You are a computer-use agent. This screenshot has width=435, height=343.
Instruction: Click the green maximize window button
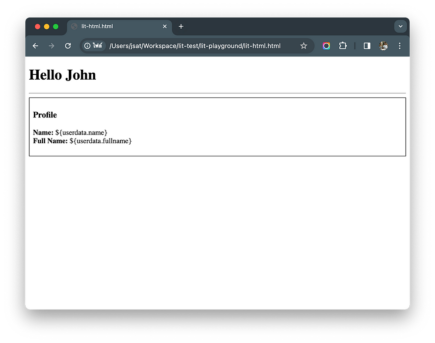(x=56, y=27)
